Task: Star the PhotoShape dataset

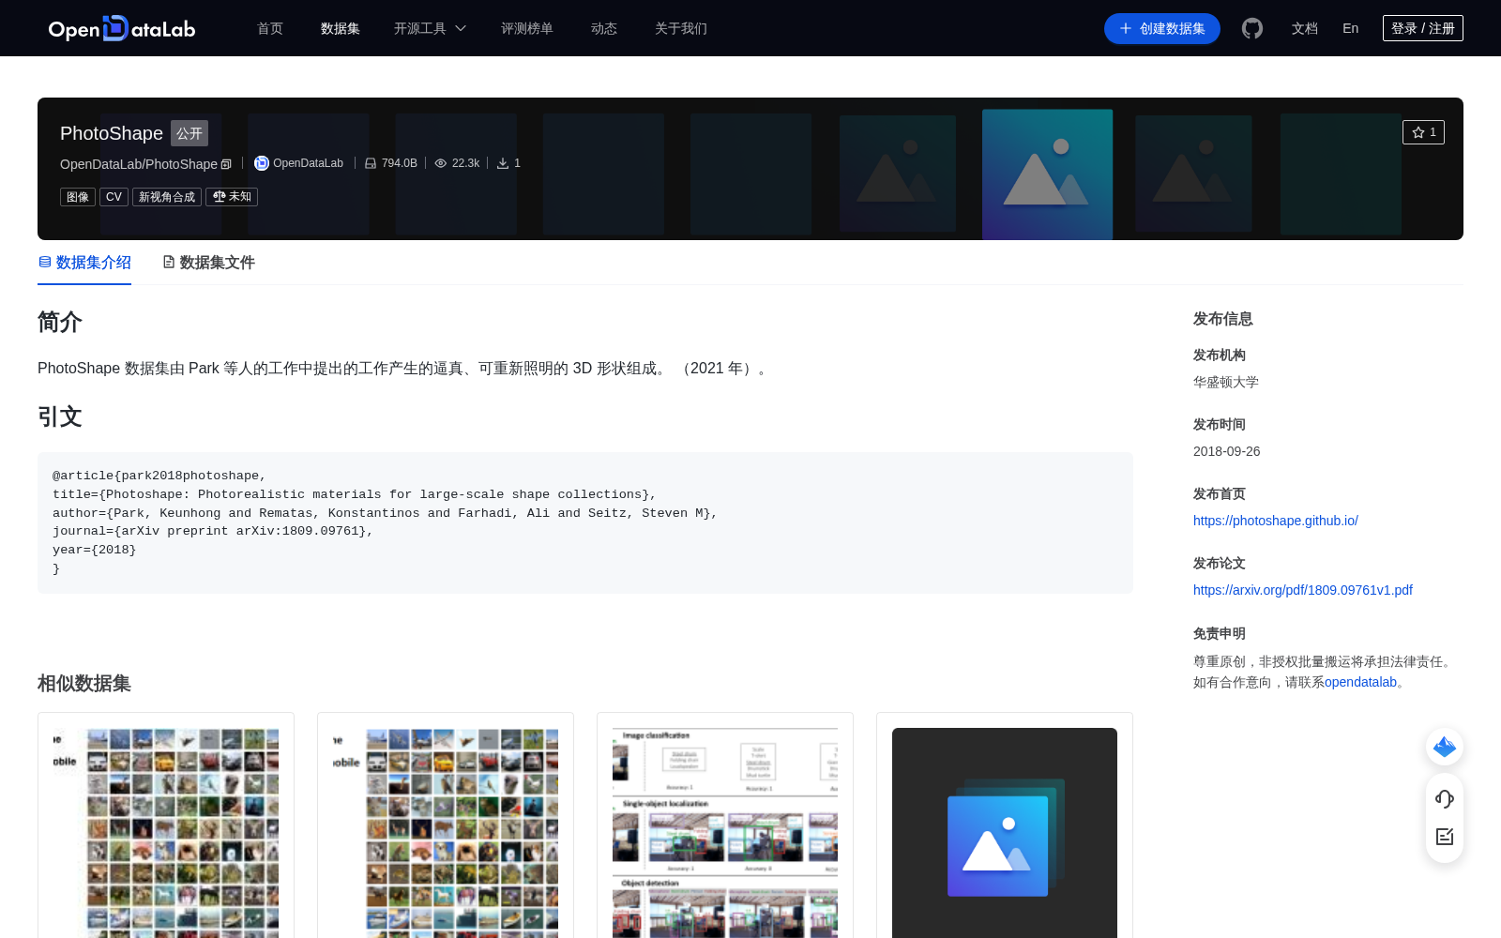Action: [1423, 132]
